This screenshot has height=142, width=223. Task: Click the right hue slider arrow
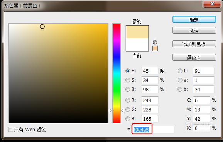123,110
